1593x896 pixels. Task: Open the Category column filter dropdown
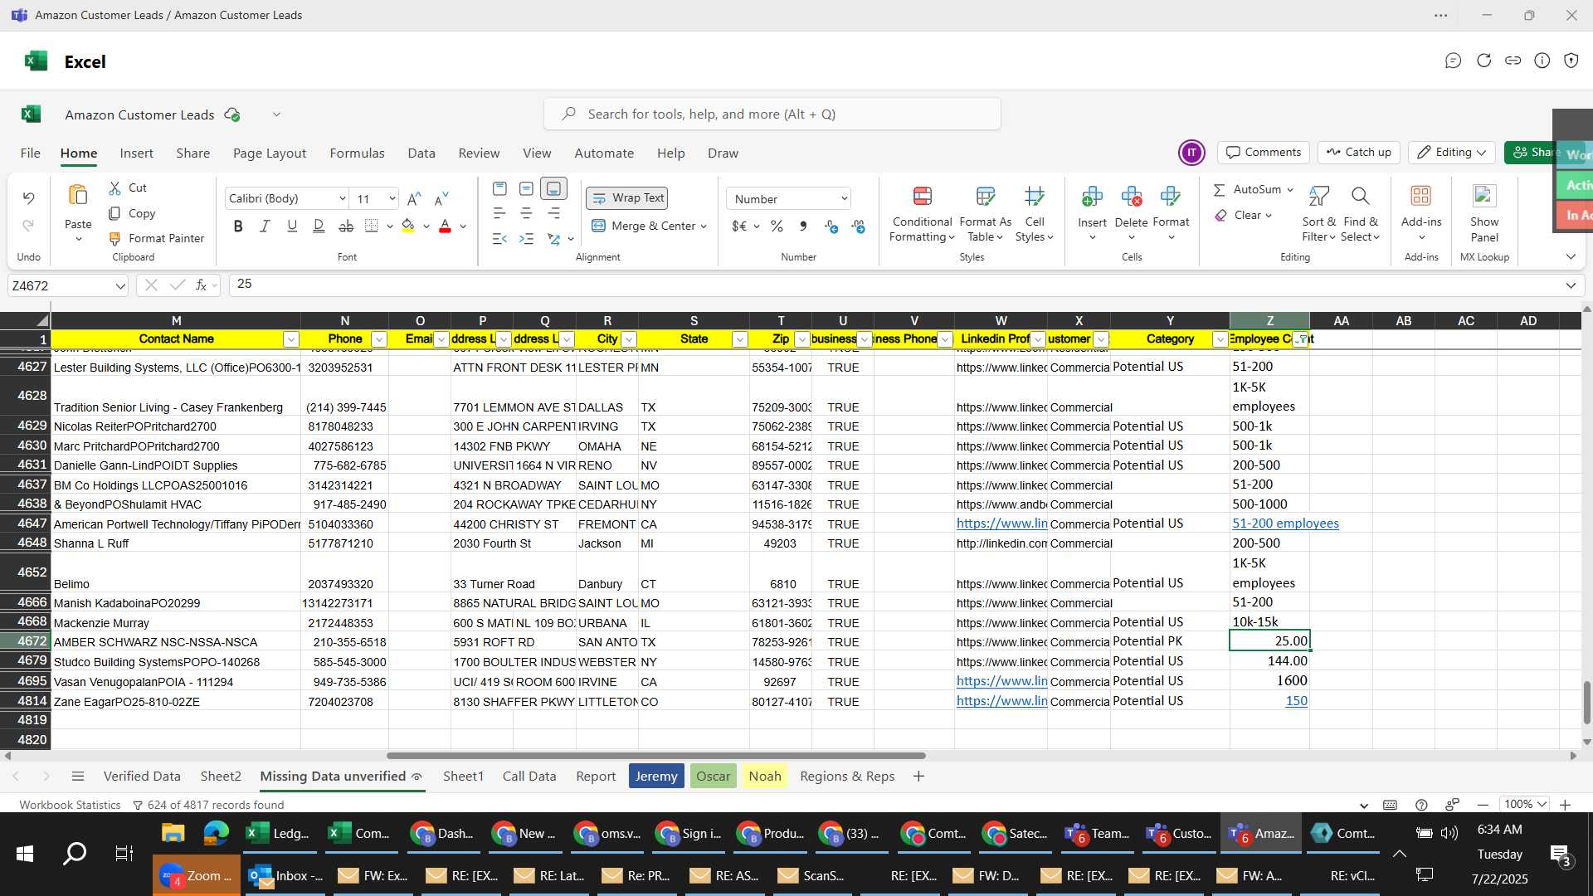1220,339
